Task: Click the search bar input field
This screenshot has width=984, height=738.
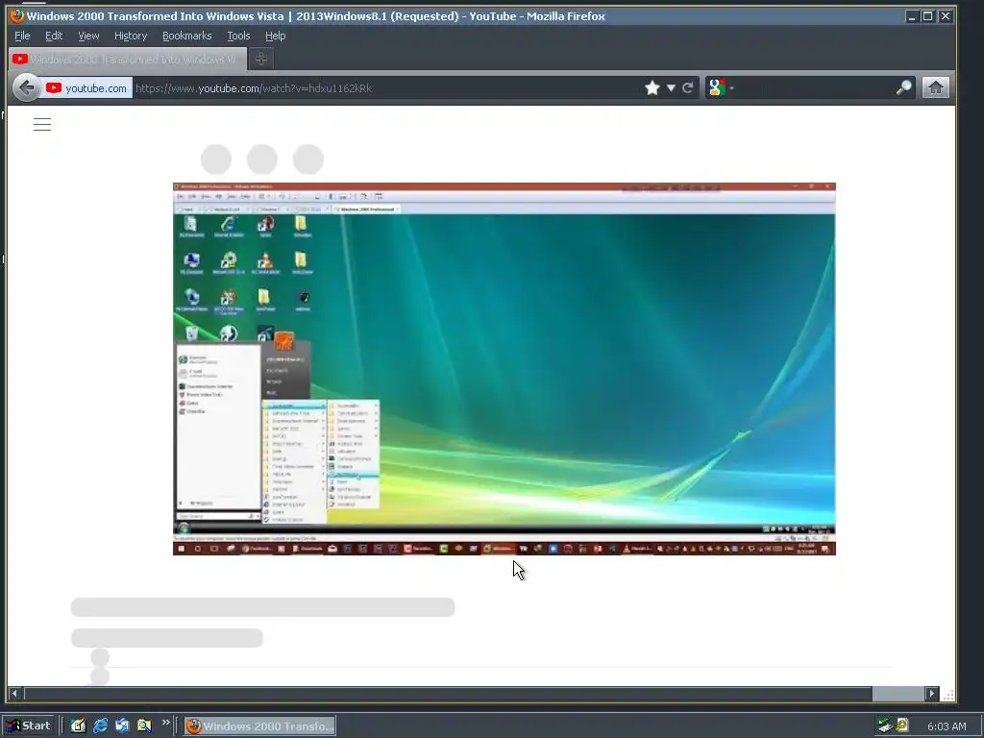Action: click(815, 87)
